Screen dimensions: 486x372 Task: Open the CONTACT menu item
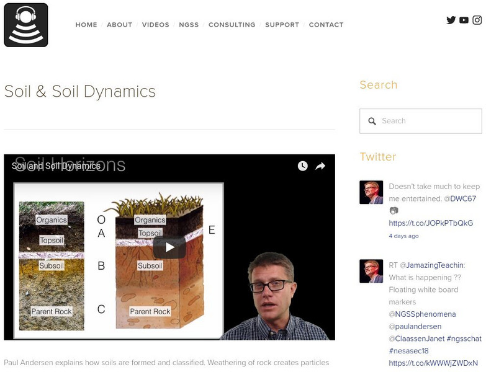326,25
